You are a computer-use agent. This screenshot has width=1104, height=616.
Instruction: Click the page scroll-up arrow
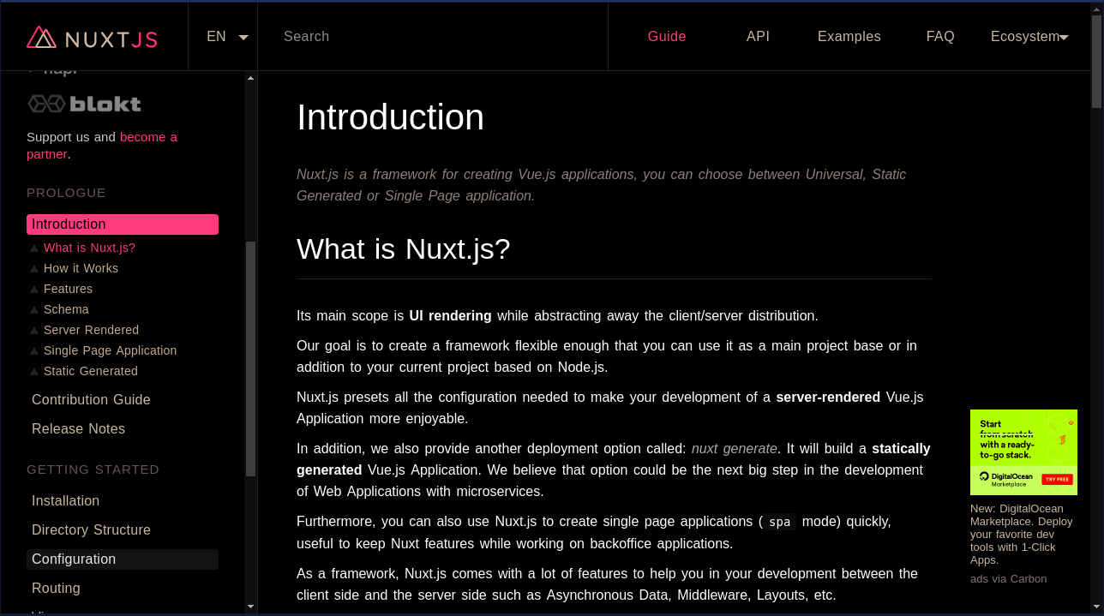coord(1097,9)
